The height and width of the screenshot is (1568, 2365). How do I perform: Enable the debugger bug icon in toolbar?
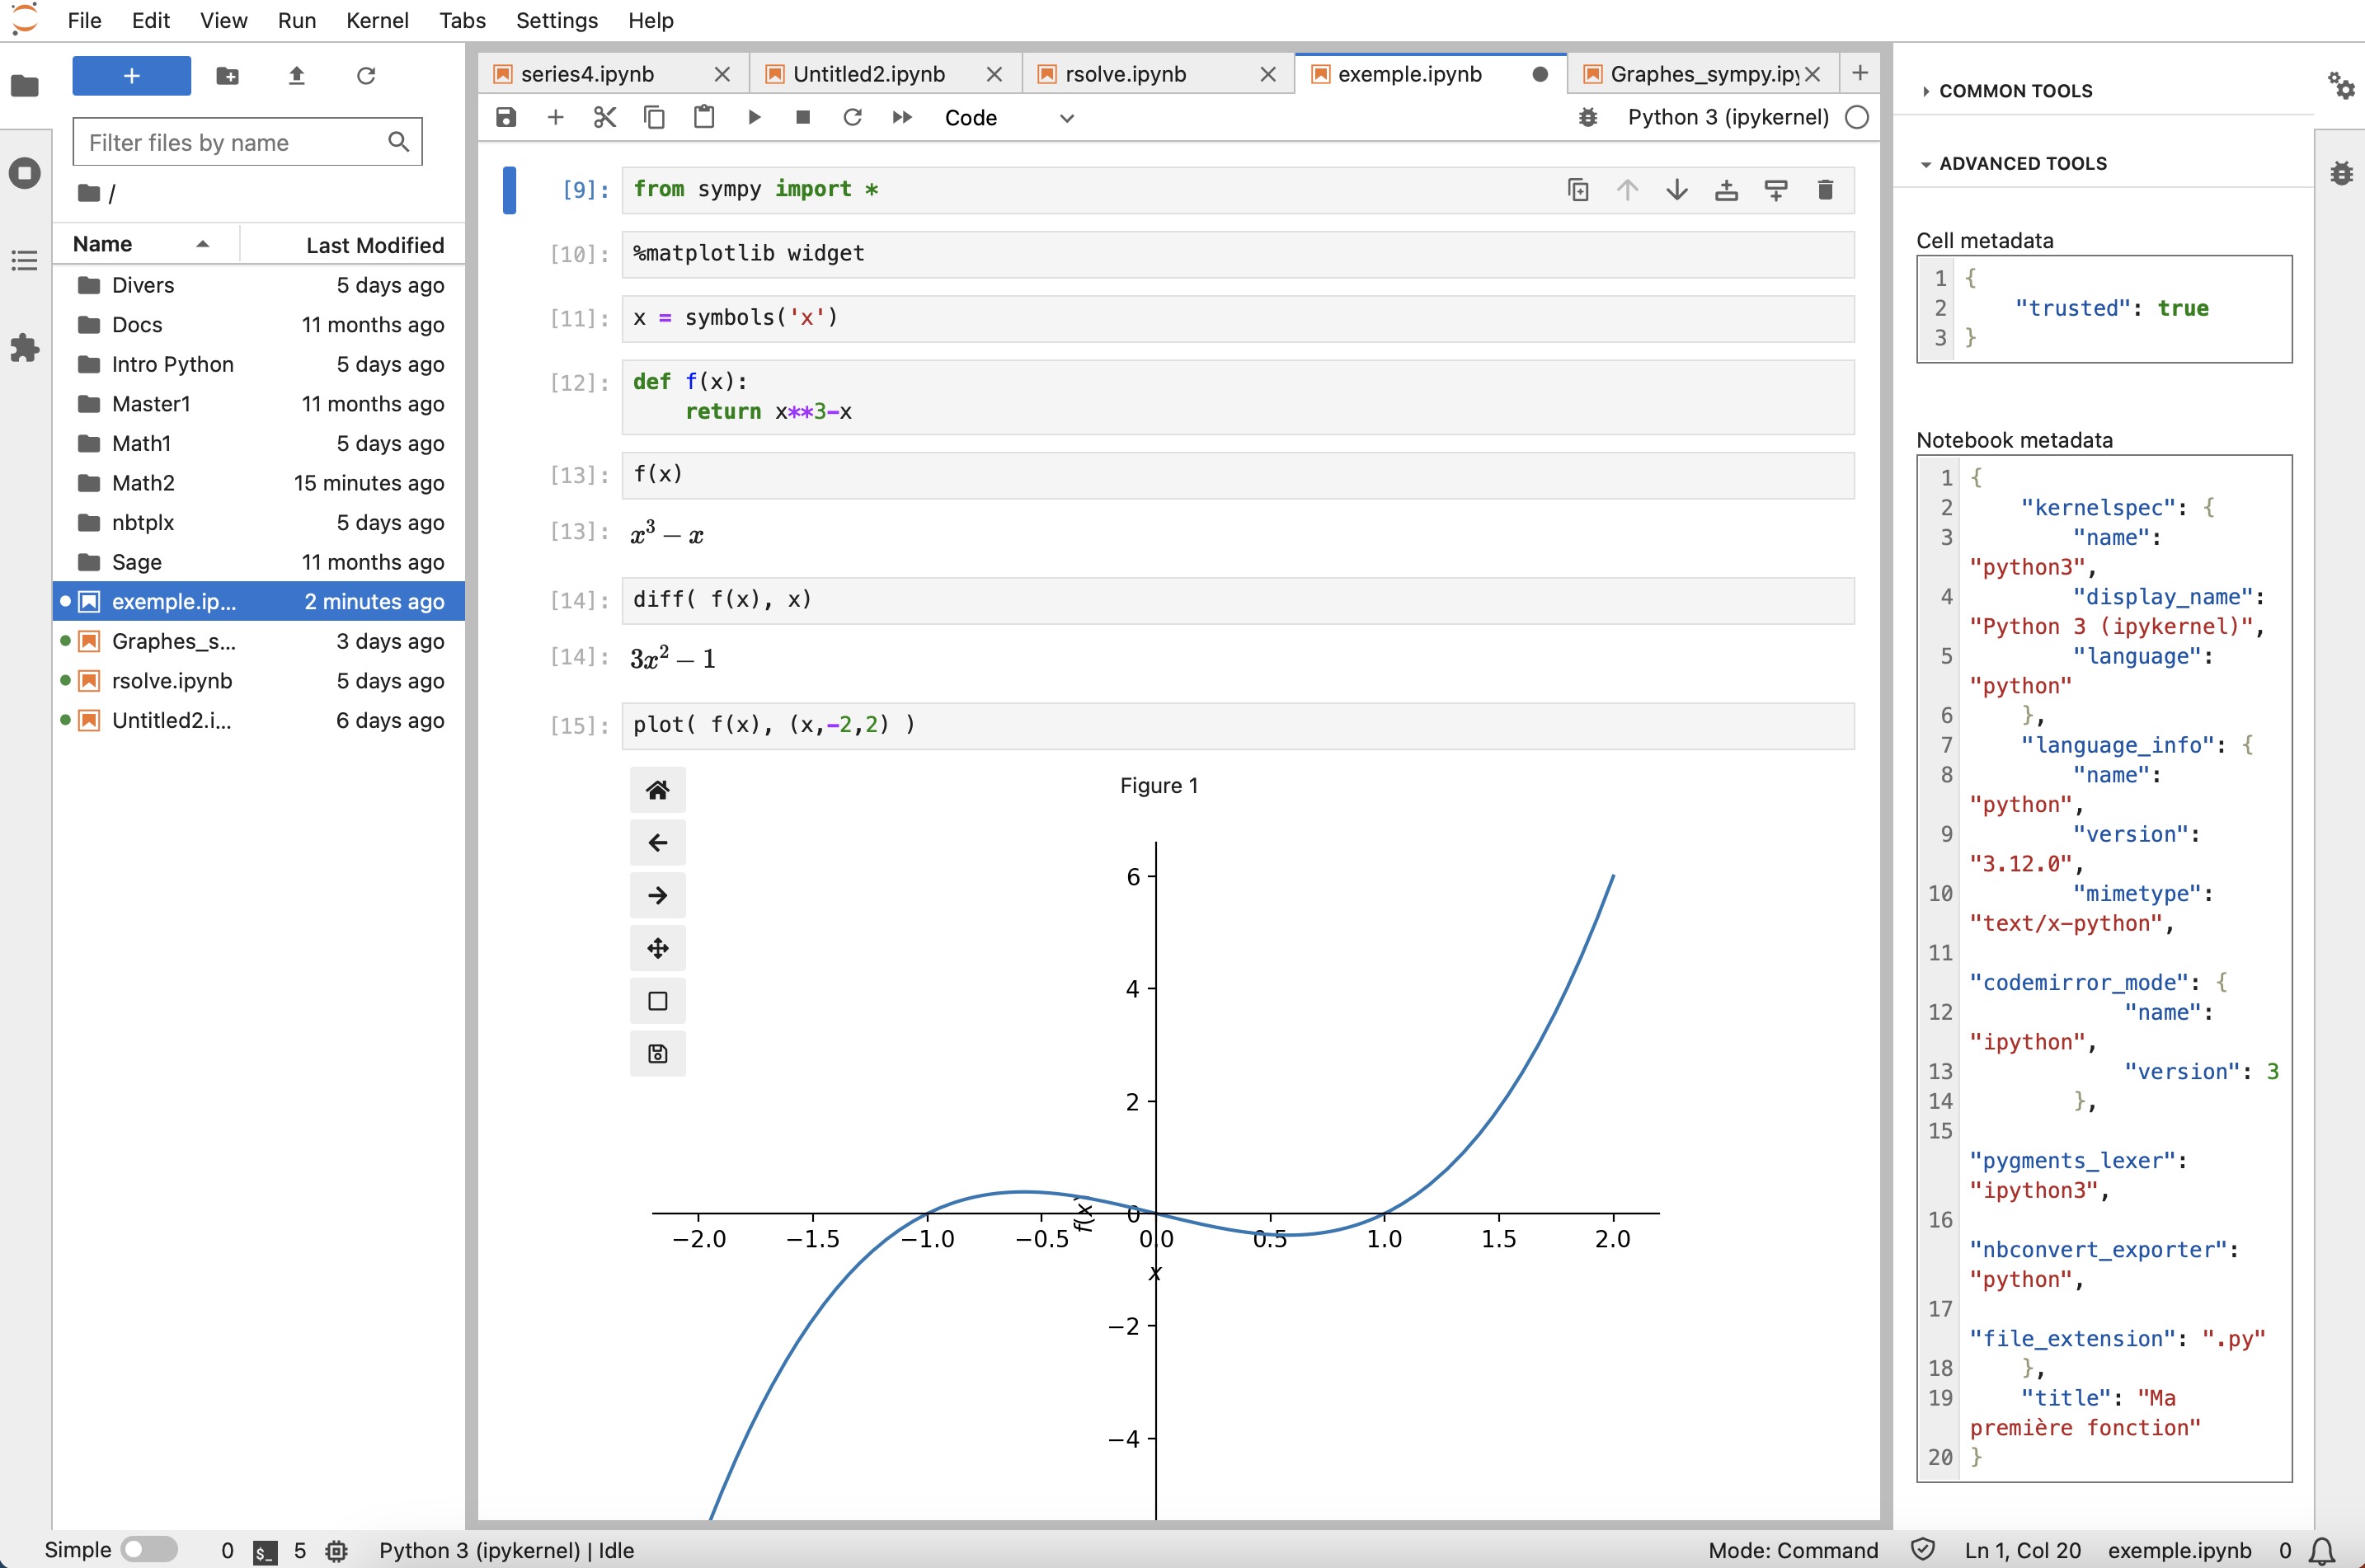[x=1587, y=118]
